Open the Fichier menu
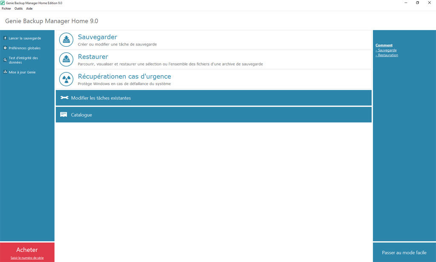This screenshot has width=436, height=262. pyautogui.click(x=6, y=9)
